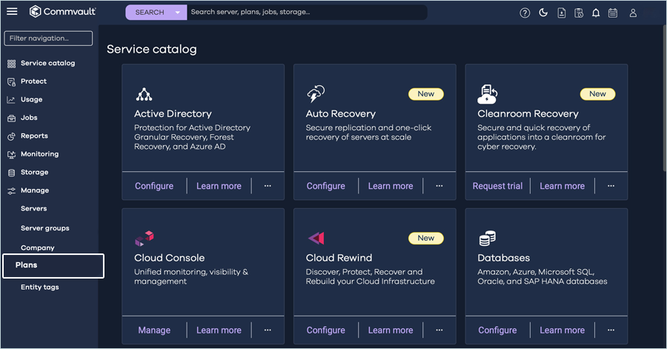Open the more options ellipsis for Cleanroom Recovery
The height and width of the screenshot is (349, 667).
coord(611,186)
